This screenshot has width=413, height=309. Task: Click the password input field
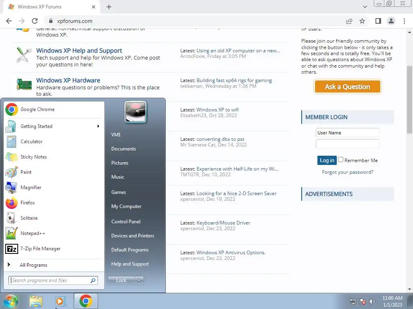click(347, 144)
